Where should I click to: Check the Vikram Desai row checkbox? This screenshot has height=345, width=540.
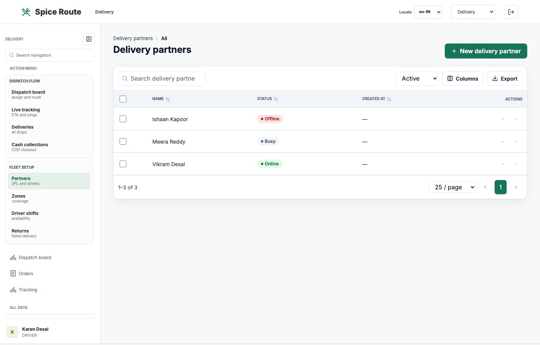[123, 164]
